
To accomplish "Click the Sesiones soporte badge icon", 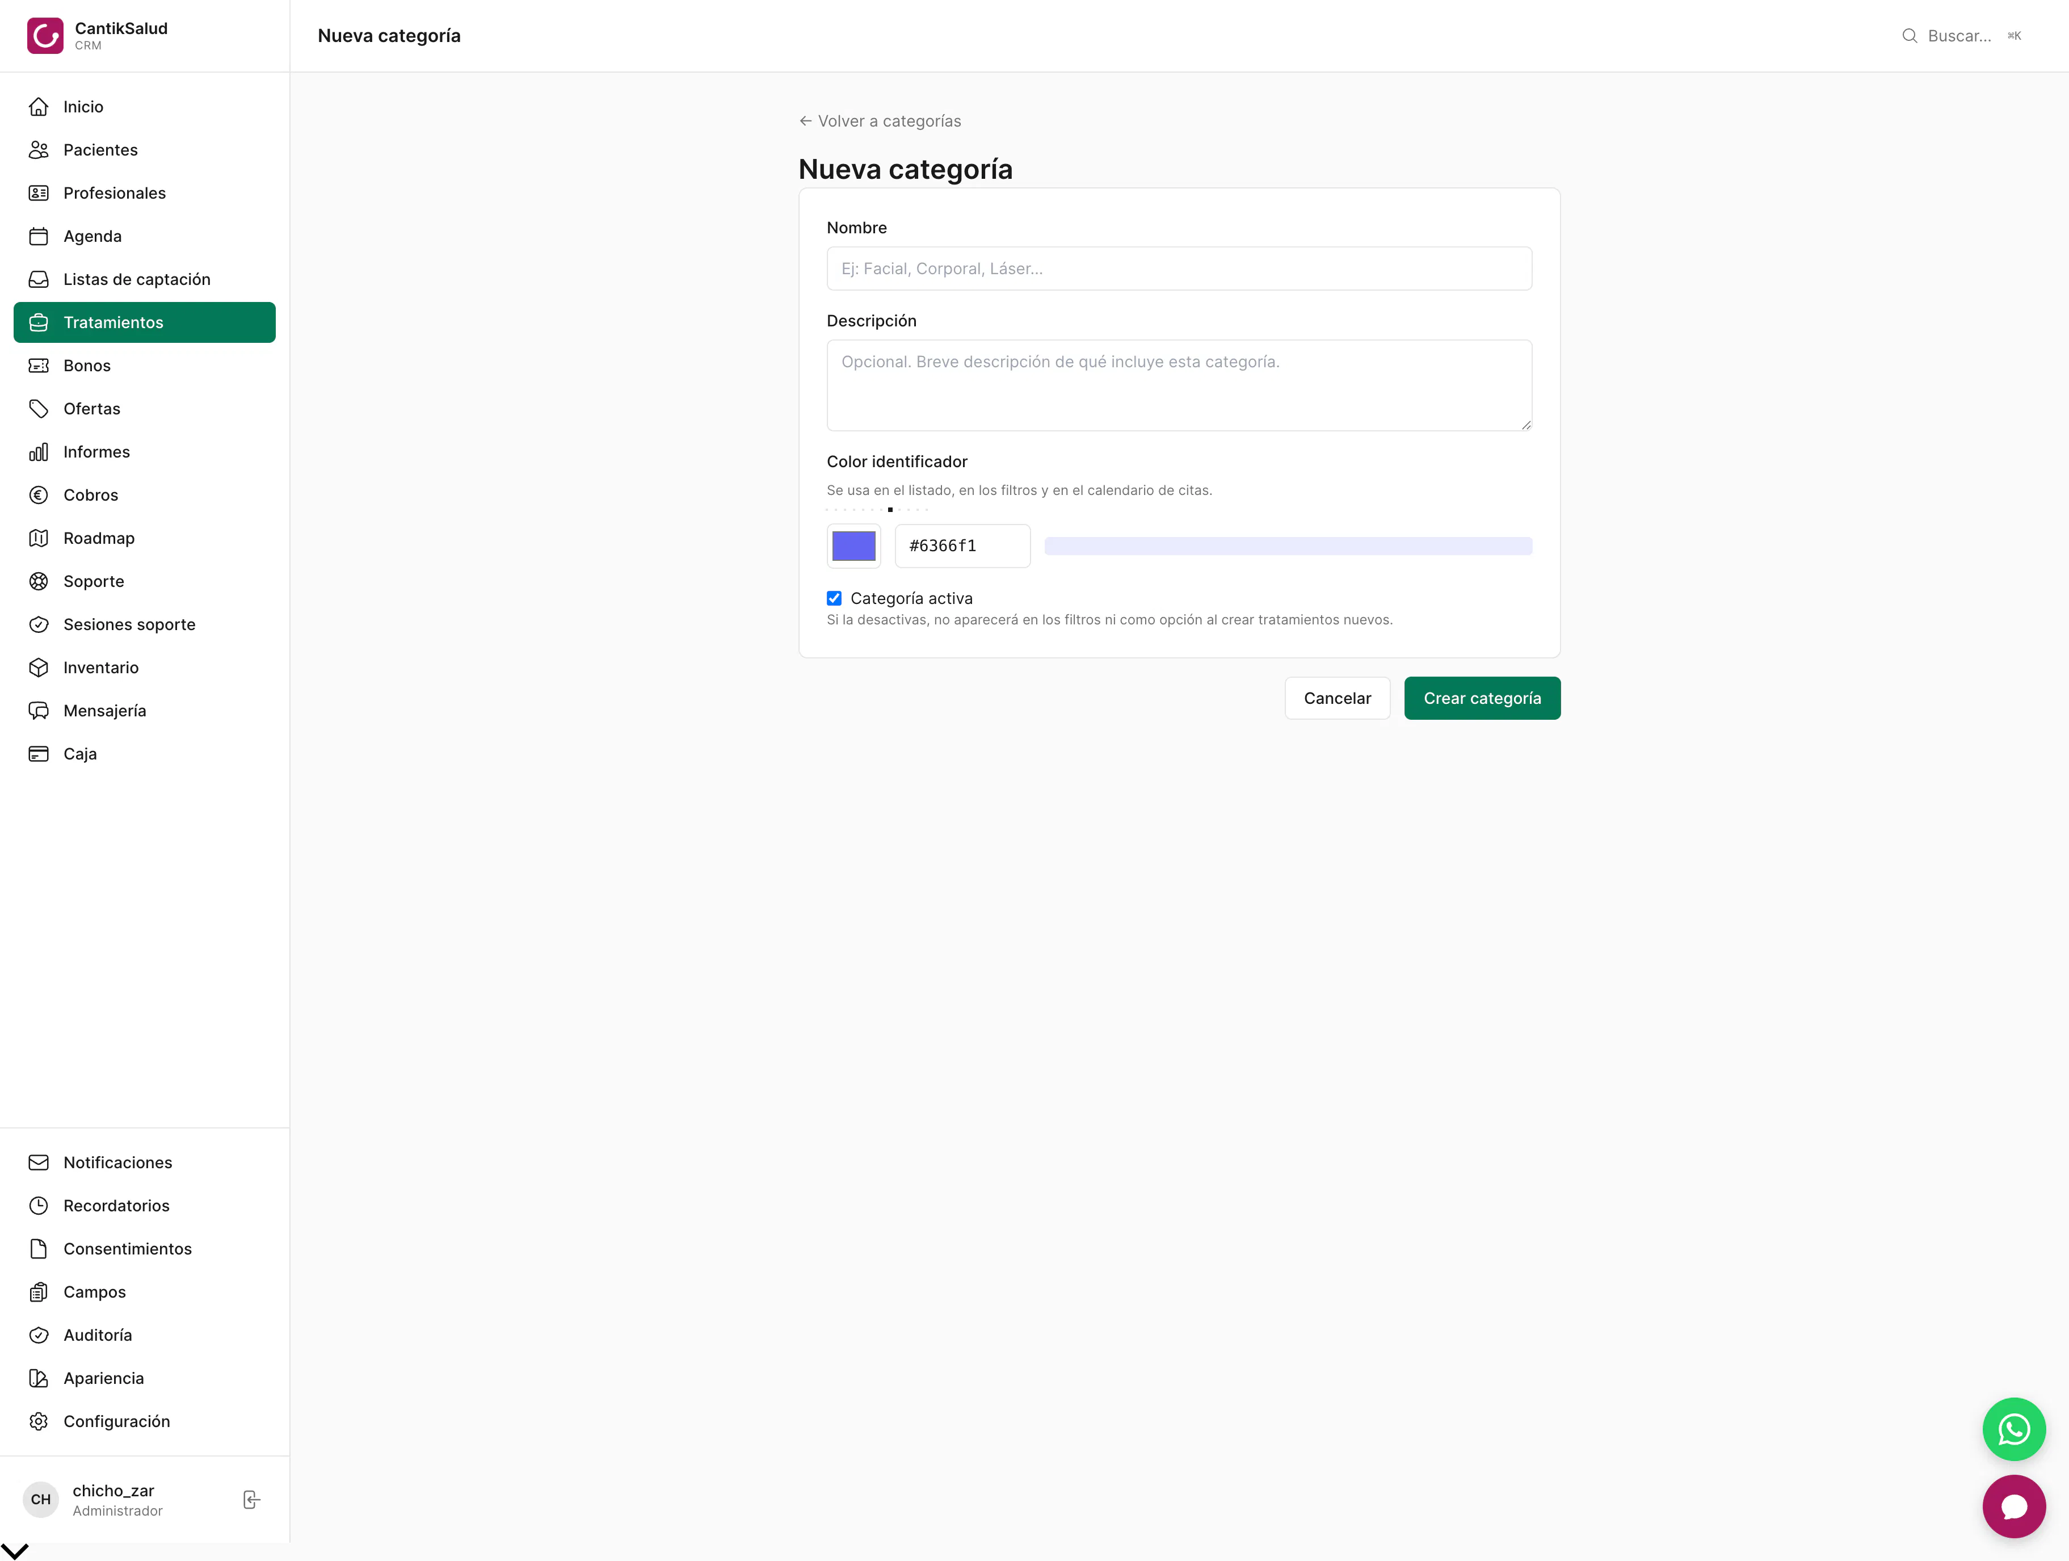I will coord(39,624).
